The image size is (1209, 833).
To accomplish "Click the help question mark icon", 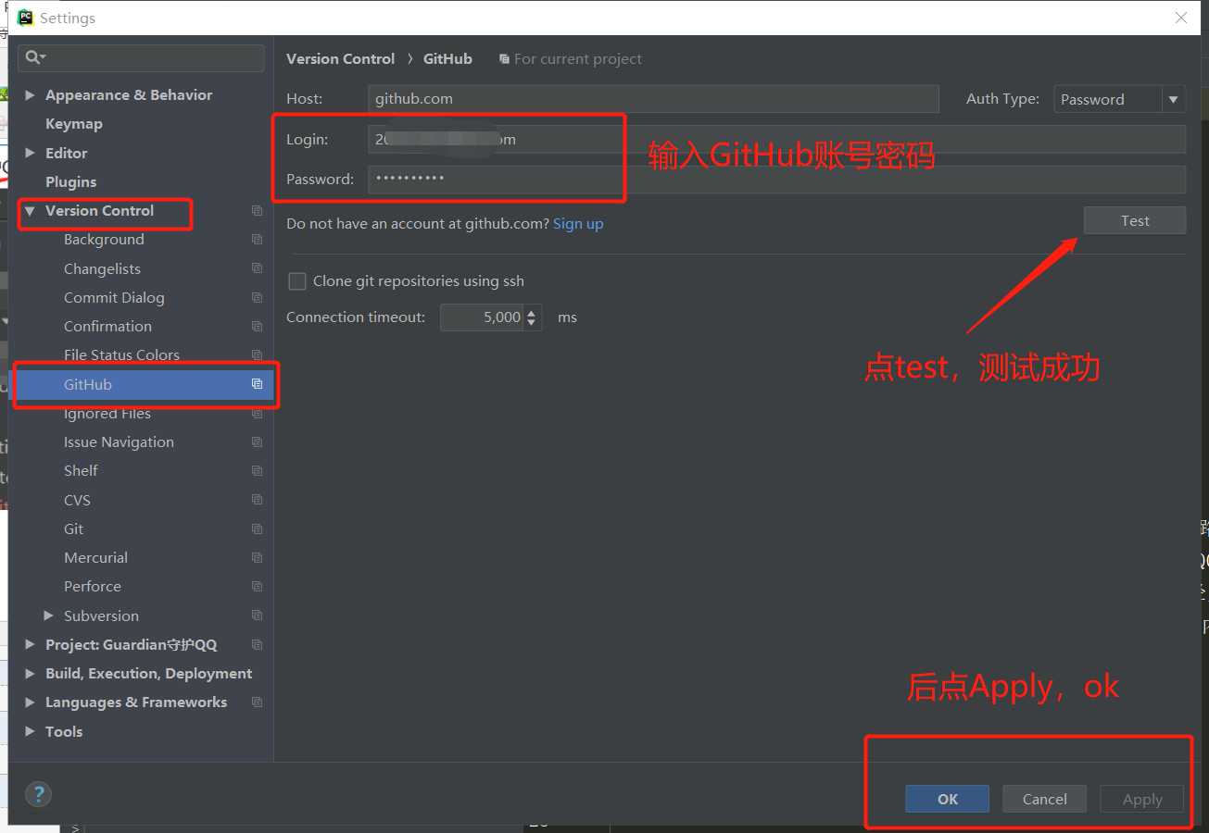I will coord(38,794).
